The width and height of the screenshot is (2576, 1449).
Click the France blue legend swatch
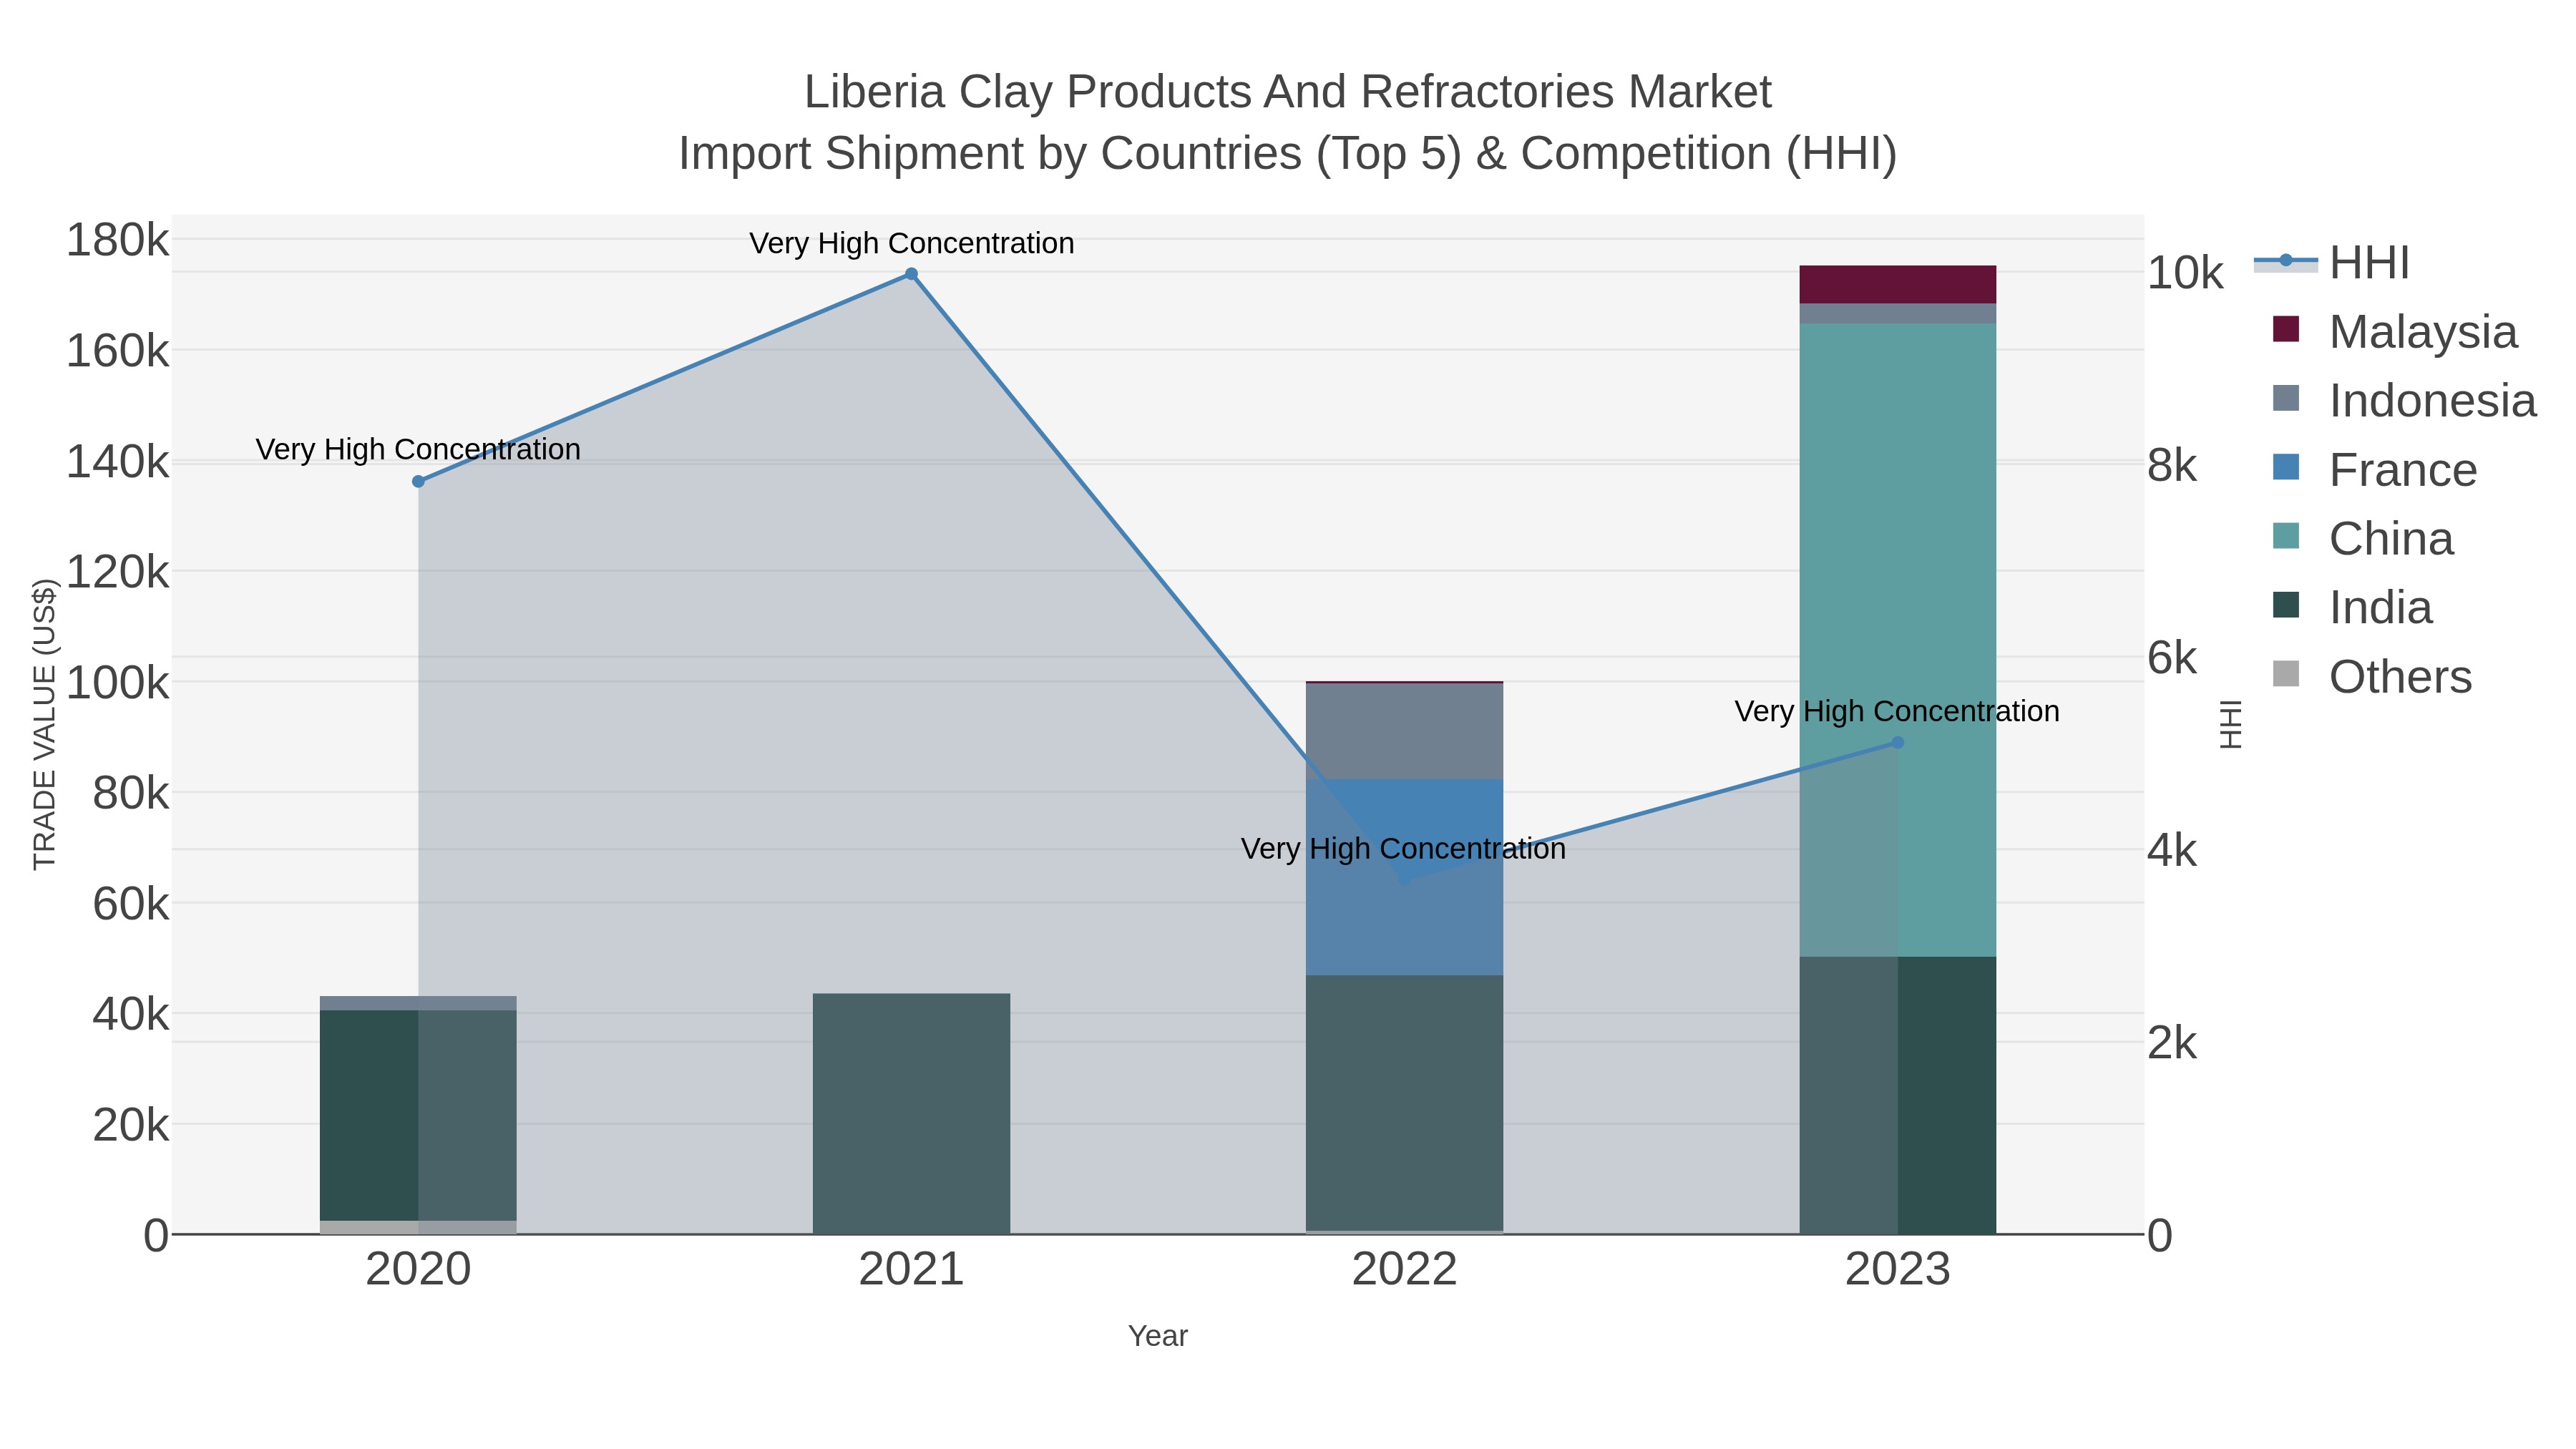(x=2286, y=467)
